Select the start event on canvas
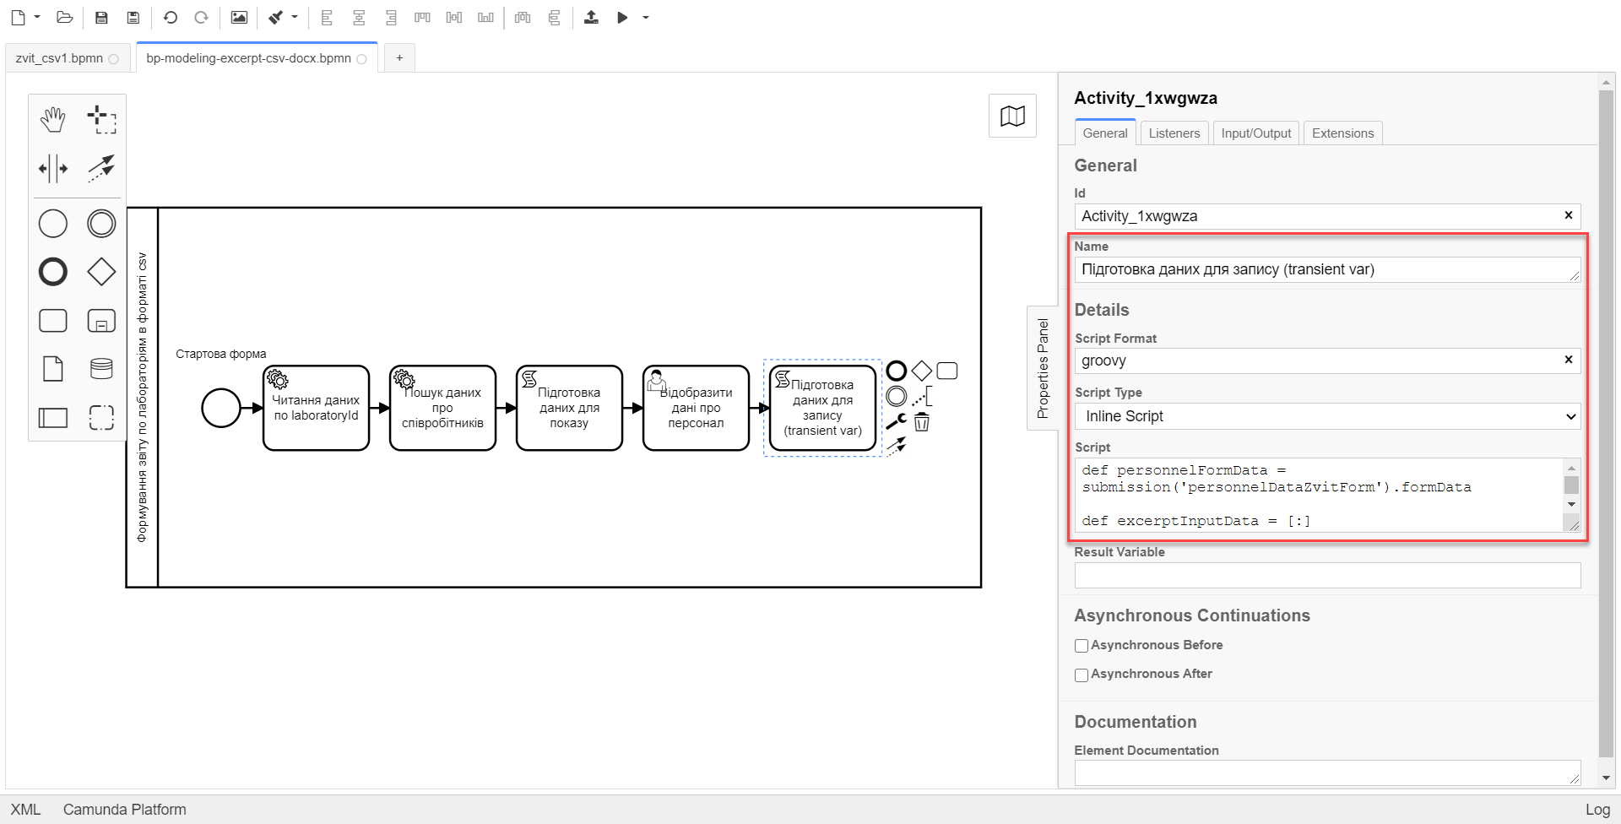The image size is (1621, 824). tap(221, 408)
